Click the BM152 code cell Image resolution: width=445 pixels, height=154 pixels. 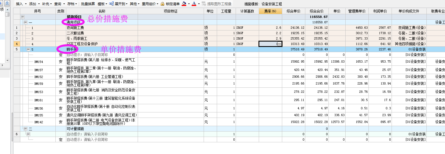point(39,77)
